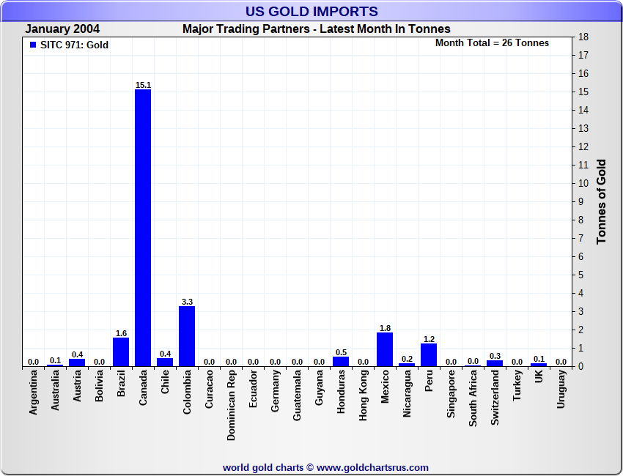
Task: Click the 1.6 value above Brazil
Action: tap(121, 333)
